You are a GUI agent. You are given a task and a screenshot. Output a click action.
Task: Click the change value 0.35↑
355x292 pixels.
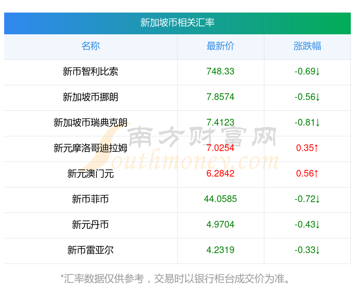click(307, 148)
